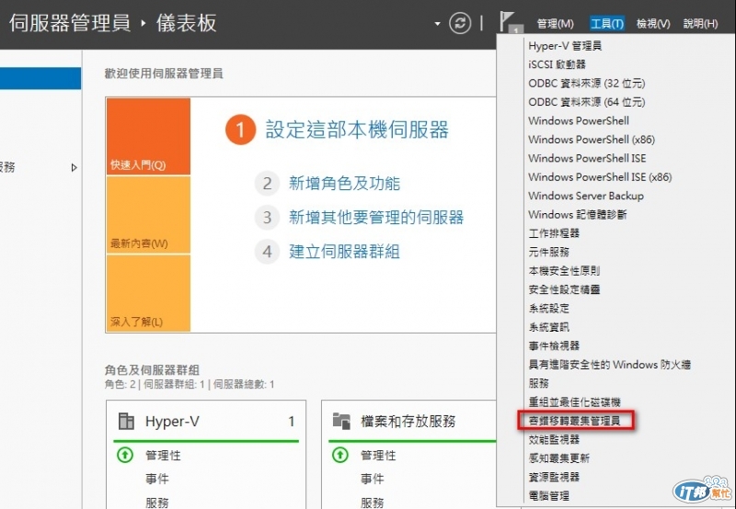Open 事件檢視器 from tools menu

[554, 345]
